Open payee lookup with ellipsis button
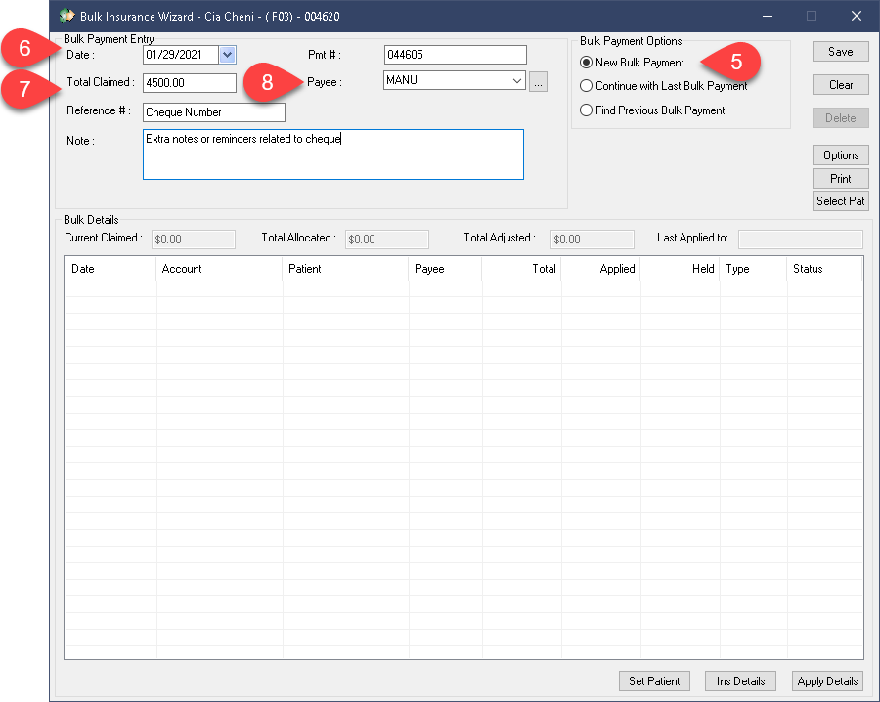The image size is (880, 702). point(538,82)
